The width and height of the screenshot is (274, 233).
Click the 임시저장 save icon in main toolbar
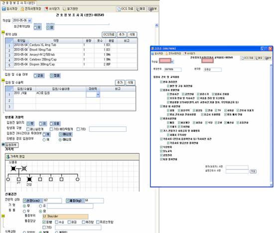(3, 9)
